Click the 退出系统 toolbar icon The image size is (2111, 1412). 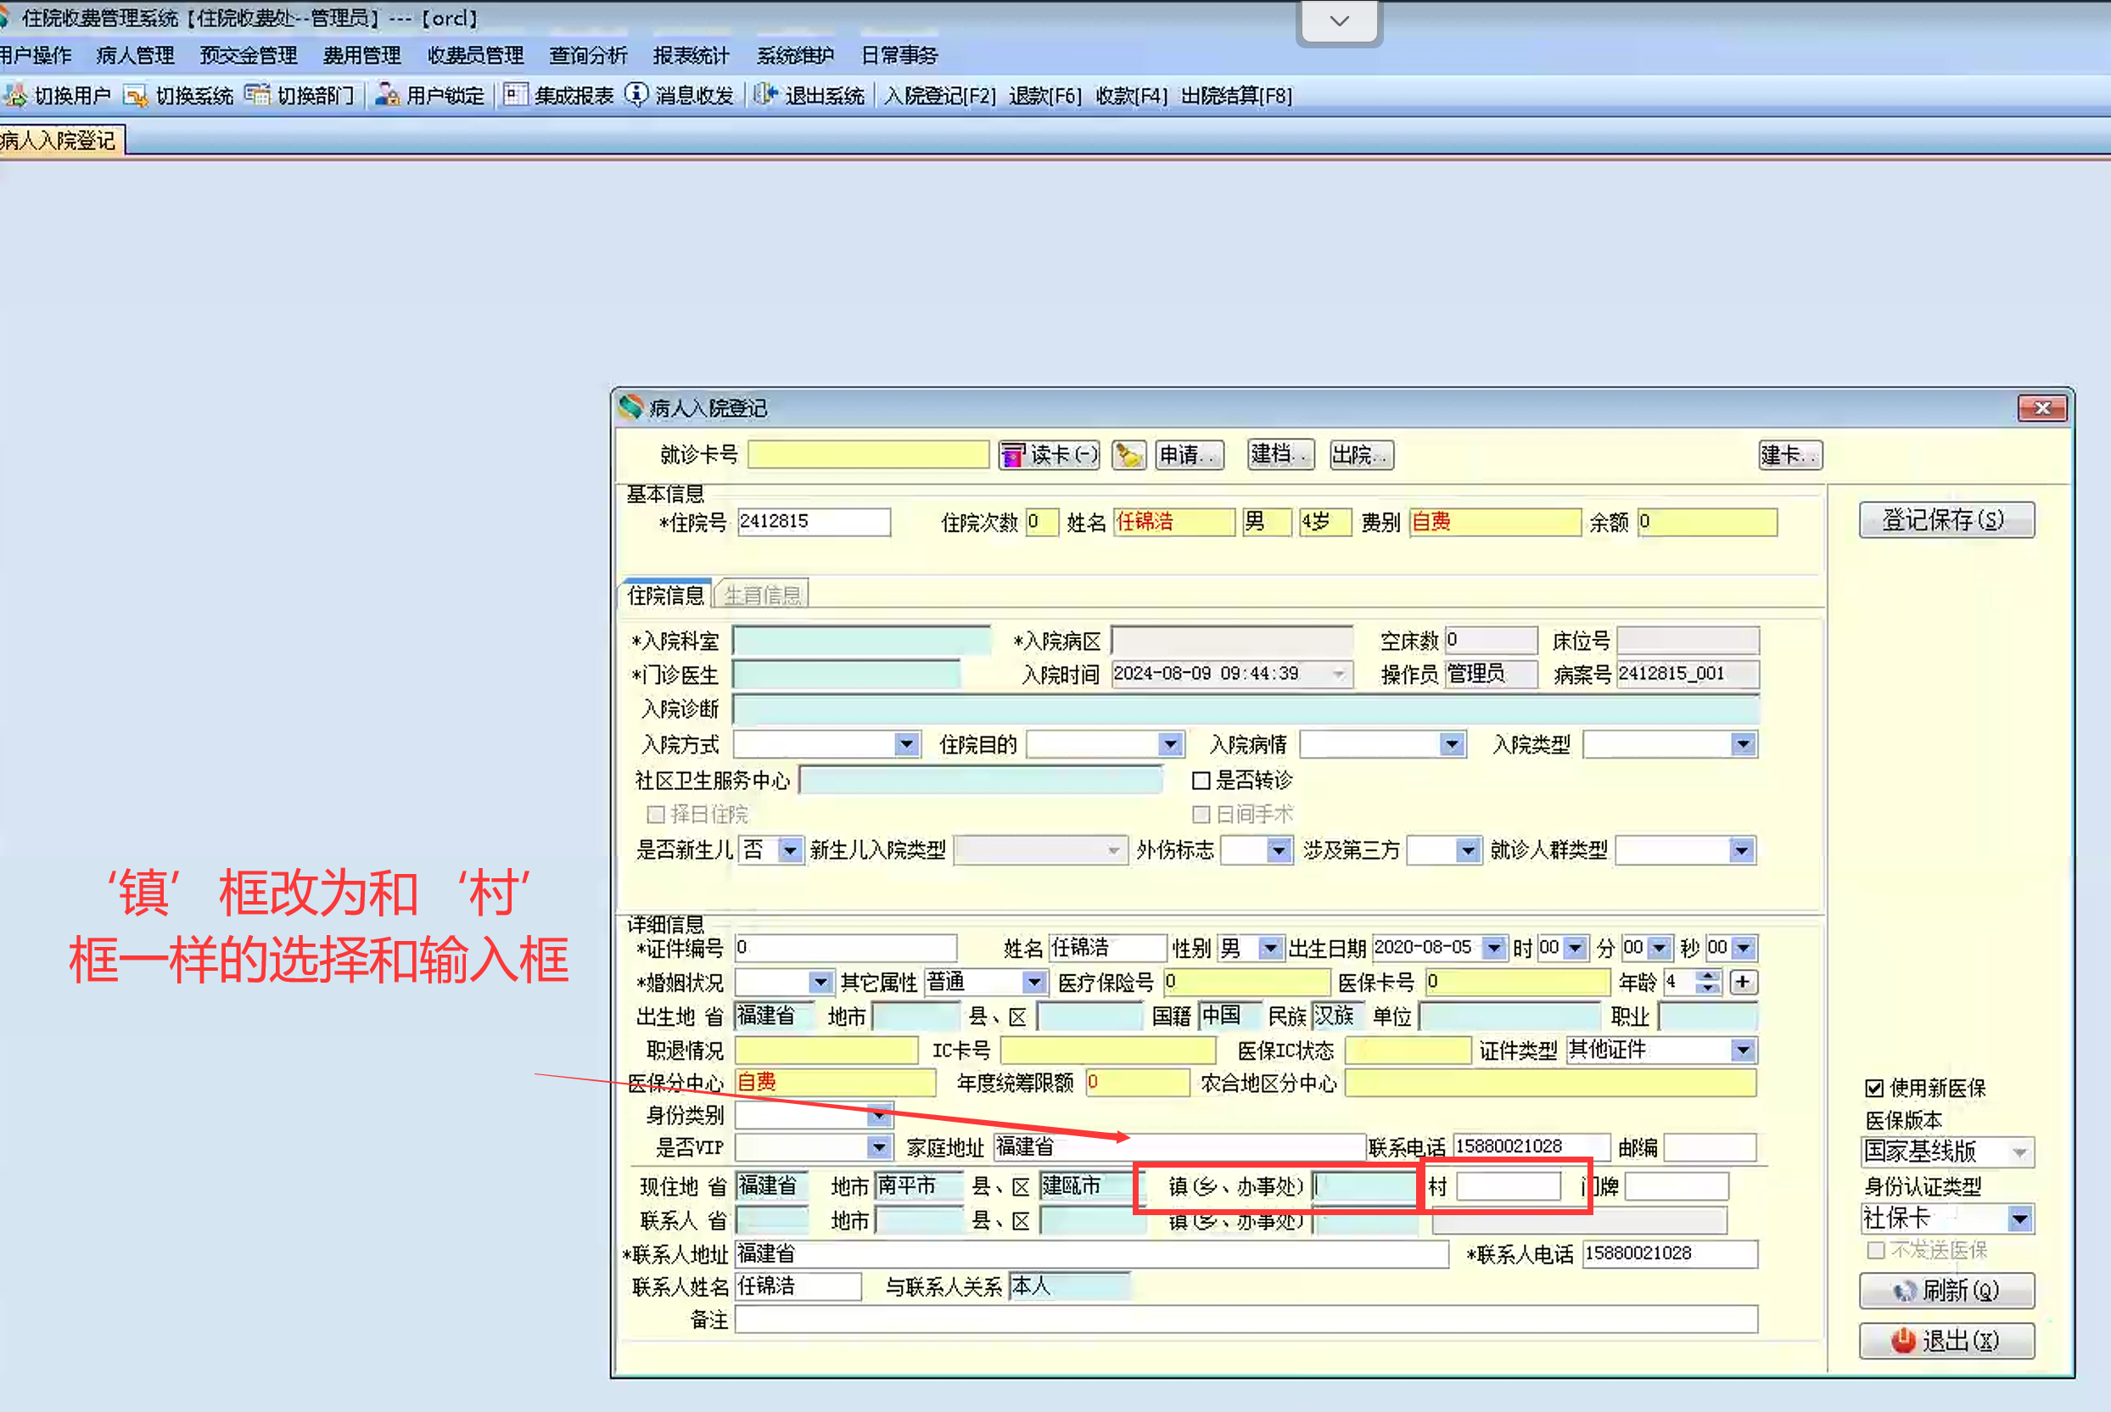765,94
